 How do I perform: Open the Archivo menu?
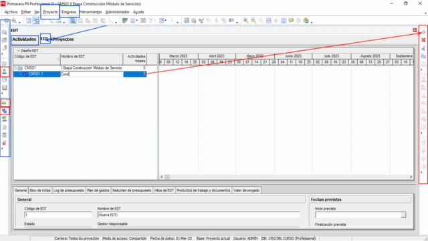11,12
